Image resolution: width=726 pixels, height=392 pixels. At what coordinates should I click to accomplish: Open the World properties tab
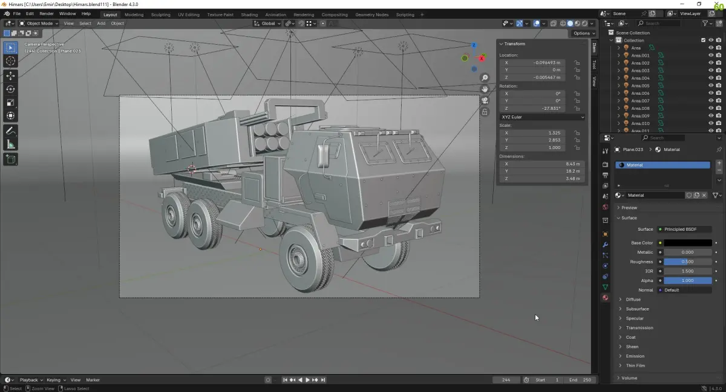click(x=605, y=207)
